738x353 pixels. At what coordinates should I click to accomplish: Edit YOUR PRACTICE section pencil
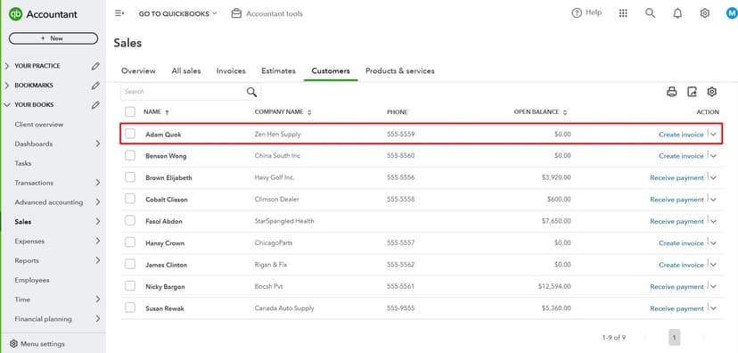tap(95, 66)
